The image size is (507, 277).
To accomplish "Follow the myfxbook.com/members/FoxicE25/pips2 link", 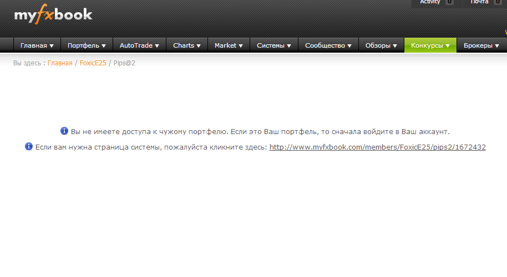I will (377, 147).
